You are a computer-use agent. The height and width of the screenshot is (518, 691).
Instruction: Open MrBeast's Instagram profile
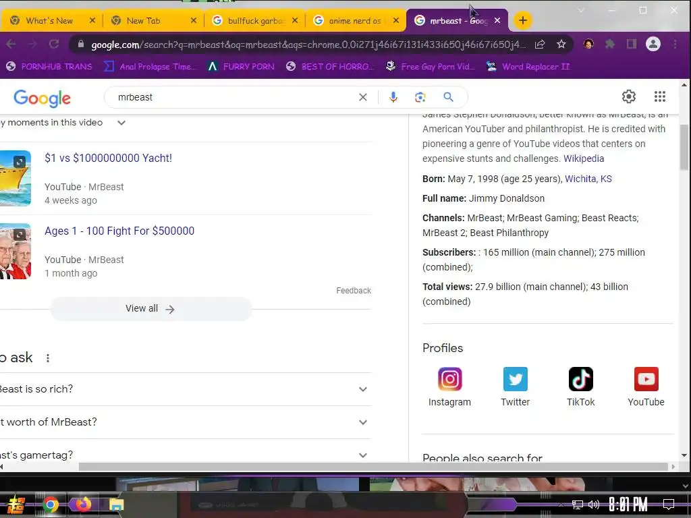coord(449,387)
